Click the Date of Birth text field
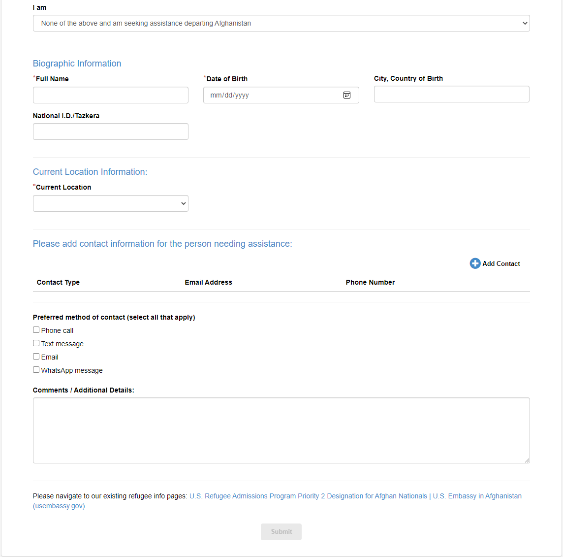563x557 pixels. pyautogui.click(x=271, y=95)
